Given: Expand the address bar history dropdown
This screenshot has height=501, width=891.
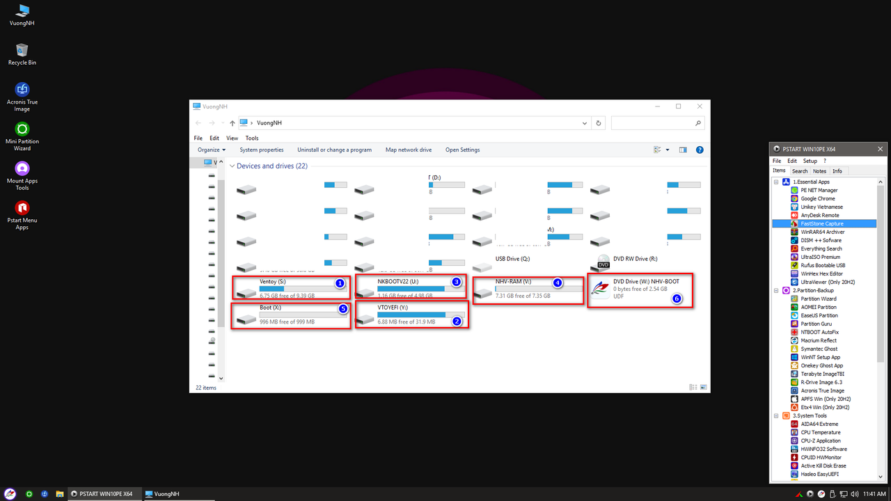Looking at the screenshot, I should [585, 123].
